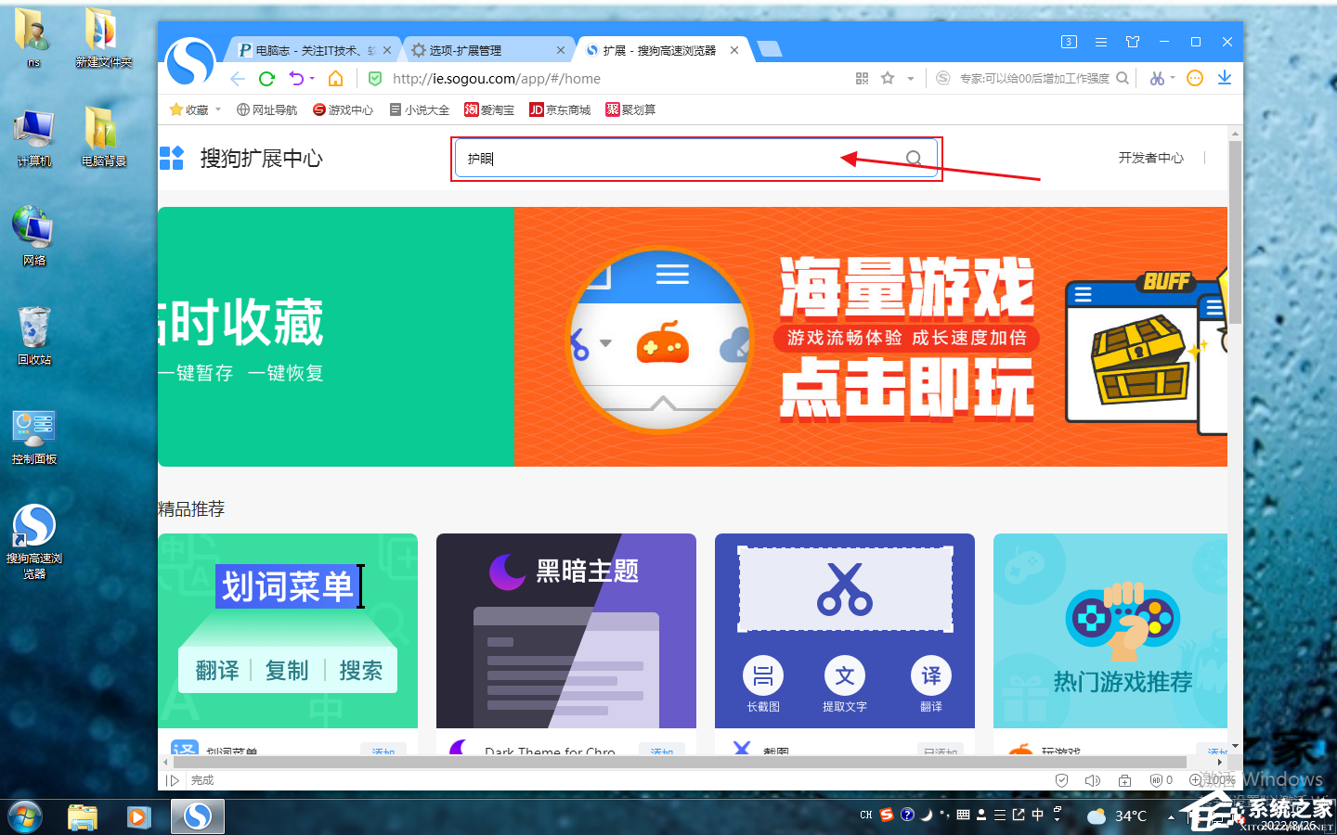This screenshot has width=1337, height=835.
Task: Toggle sound with status bar speaker icon
Action: pos(1093,780)
